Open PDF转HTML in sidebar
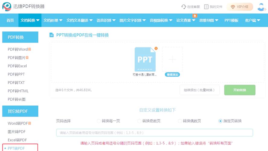 18,91
